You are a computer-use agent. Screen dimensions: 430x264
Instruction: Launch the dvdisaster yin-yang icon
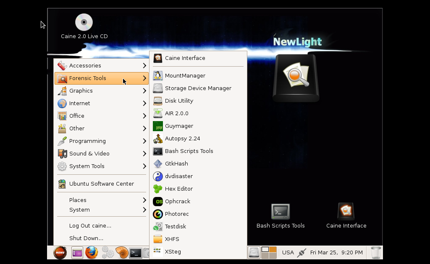click(158, 176)
